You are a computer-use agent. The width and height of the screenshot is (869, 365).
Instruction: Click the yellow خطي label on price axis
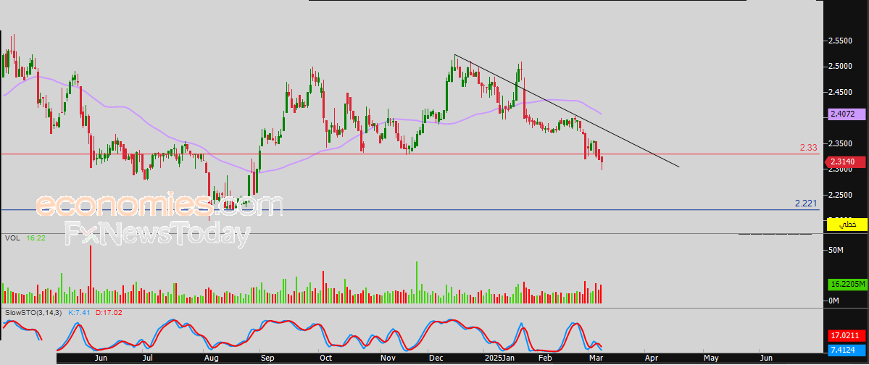click(x=847, y=225)
